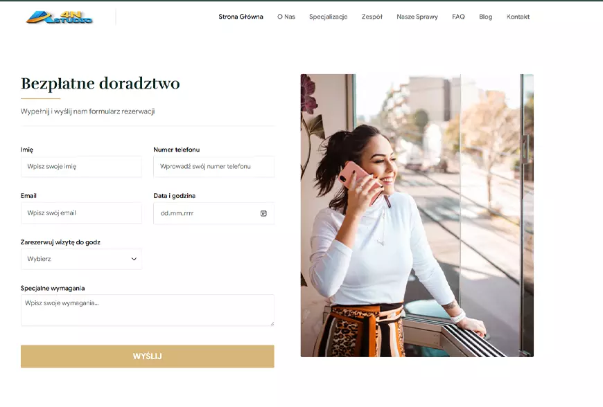603x407 pixels.
Task: Select the Email input box
Action: click(81, 212)
